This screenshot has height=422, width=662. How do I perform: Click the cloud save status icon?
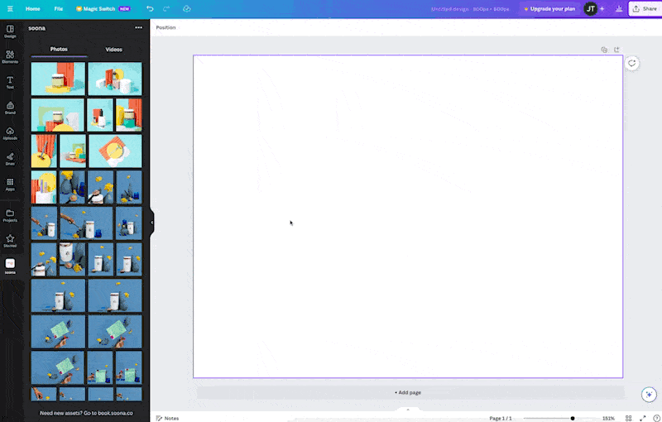187,8
